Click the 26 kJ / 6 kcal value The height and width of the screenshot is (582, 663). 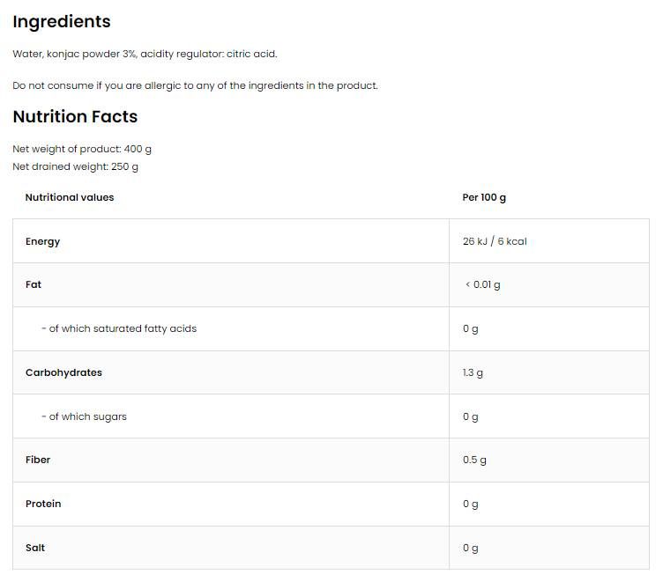point(494,241)
